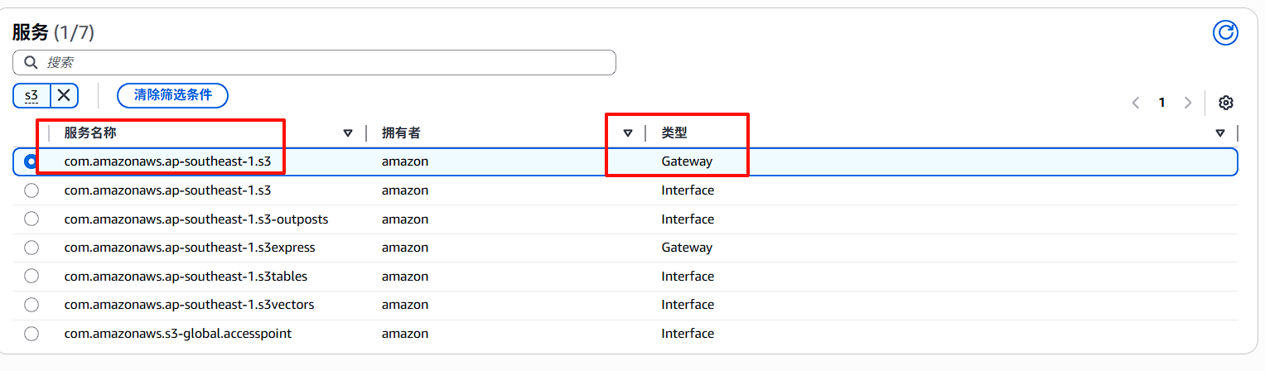The height and width of the screenshot is (371, 1265).
Task: Select the s3vectors service radio button
Action: tap(31, 305)
